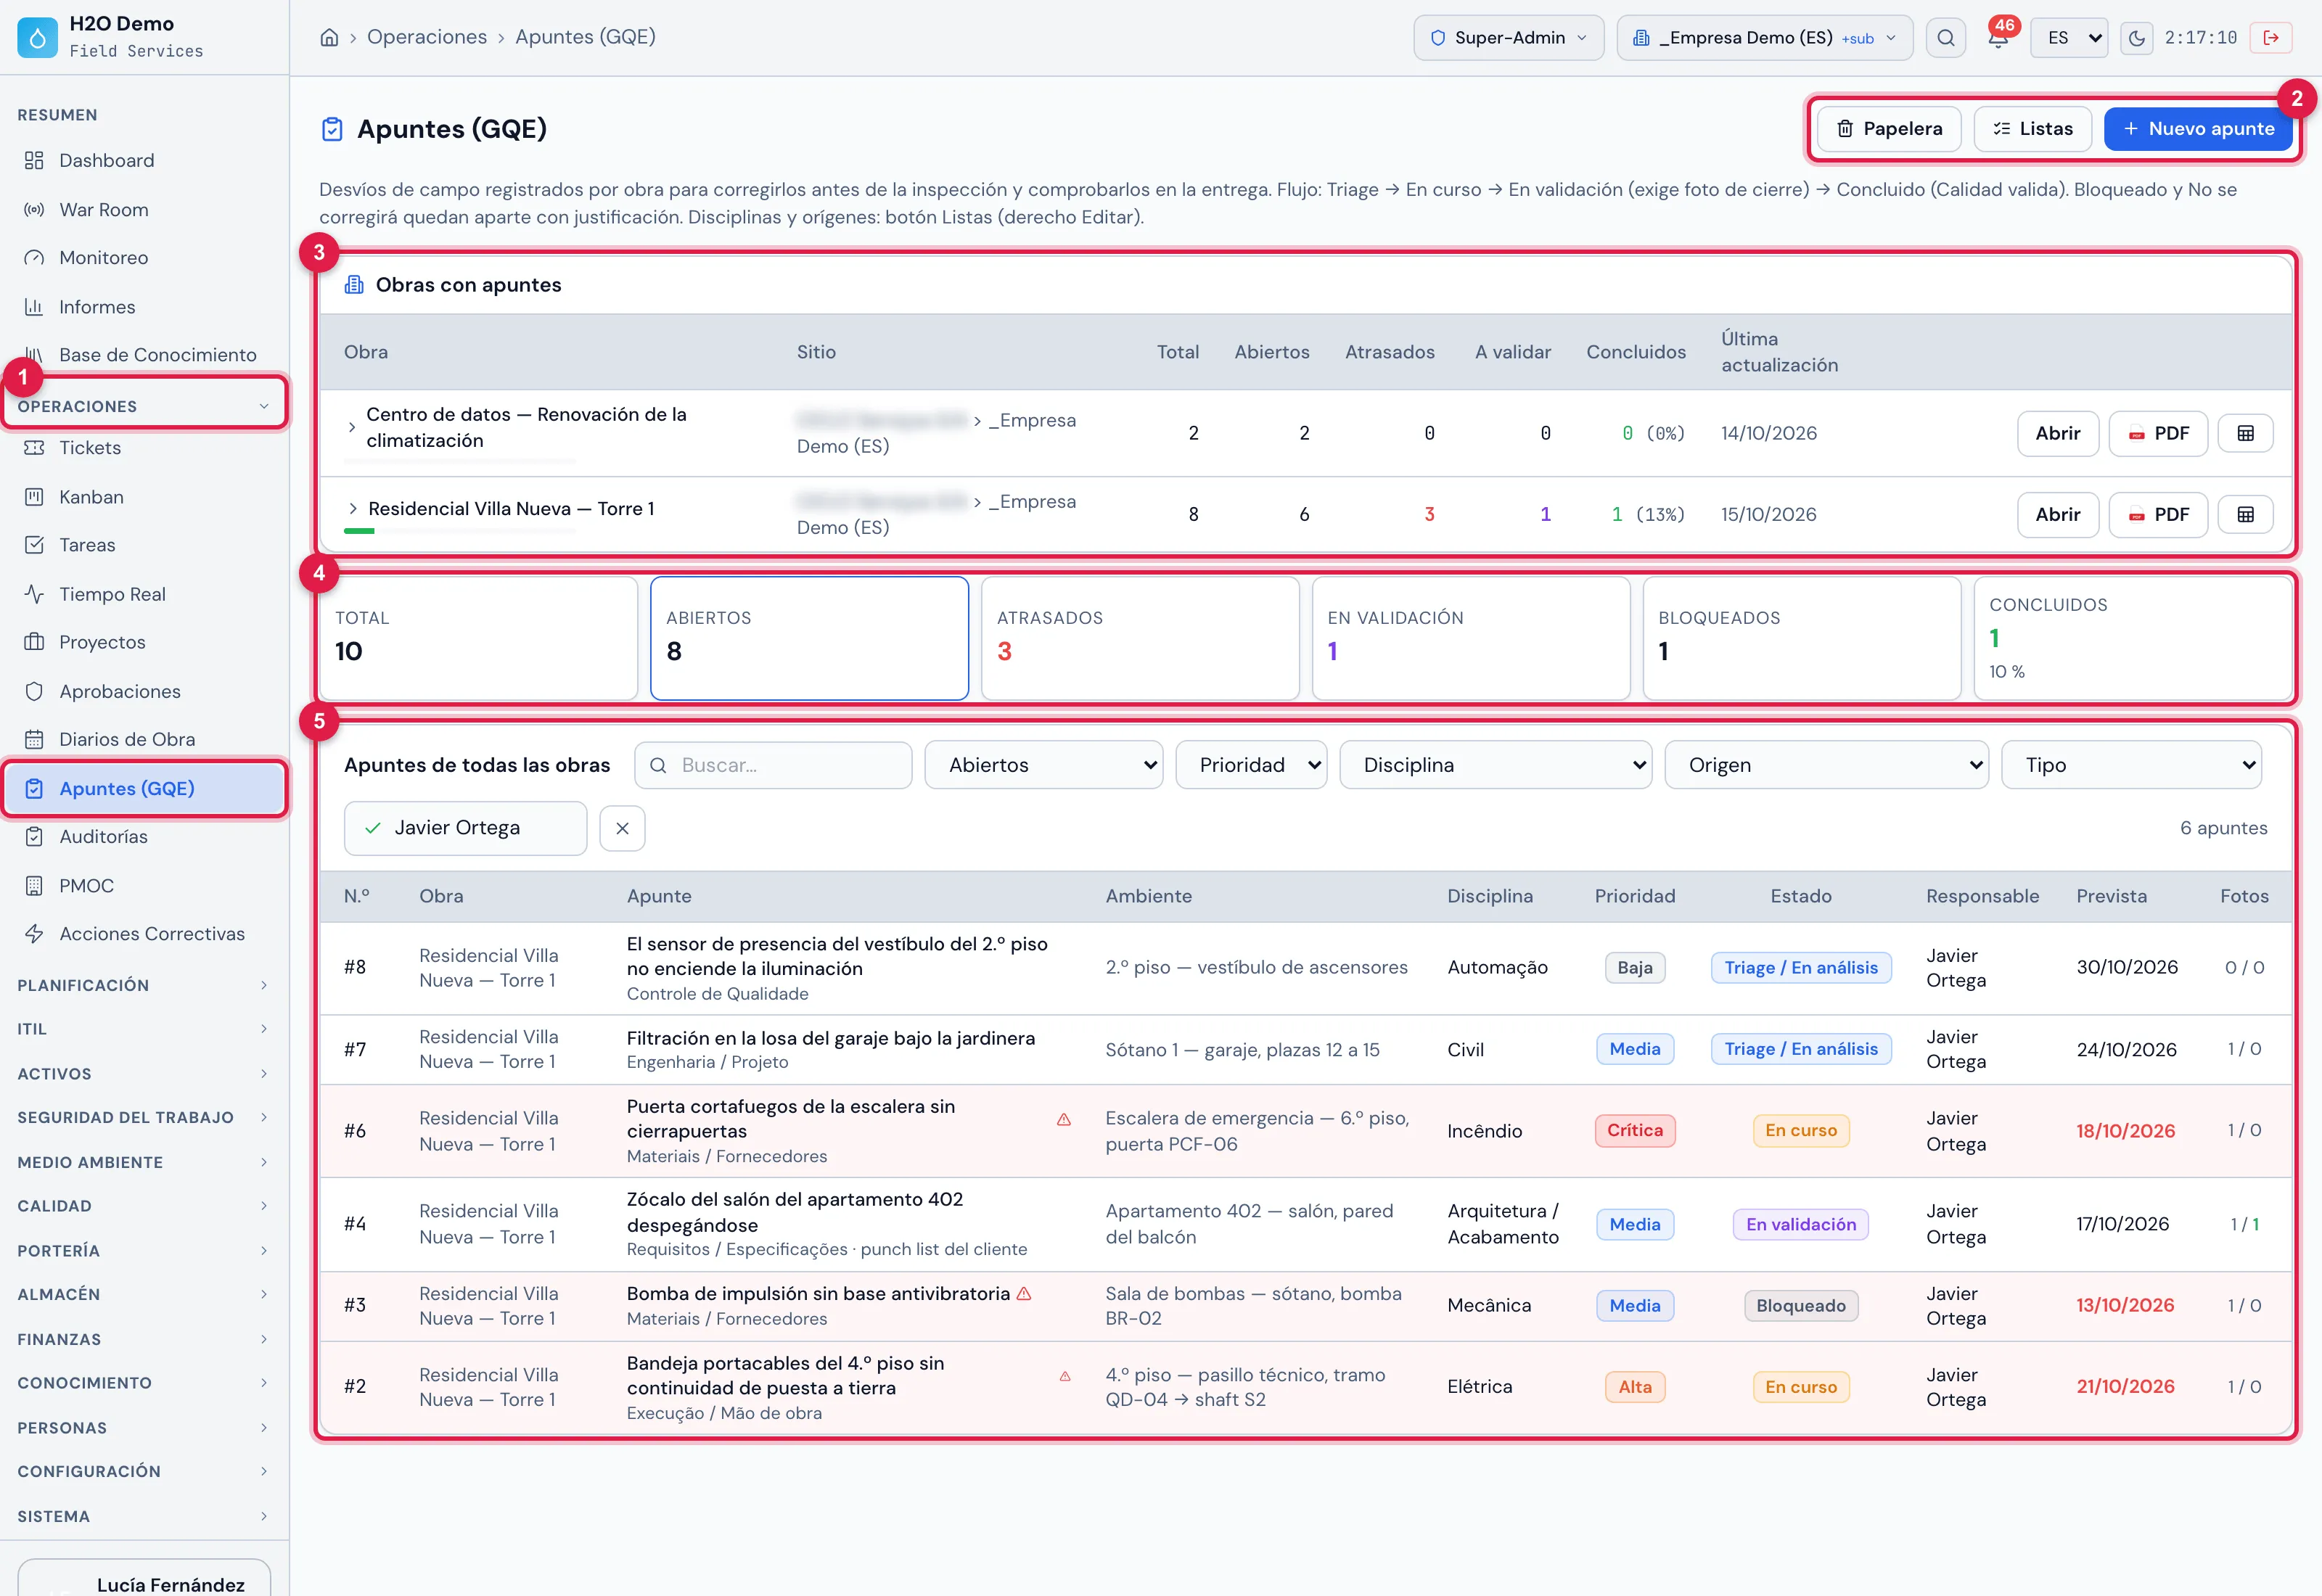
Task: Open the notifications bell
Action: (1997, 38)
